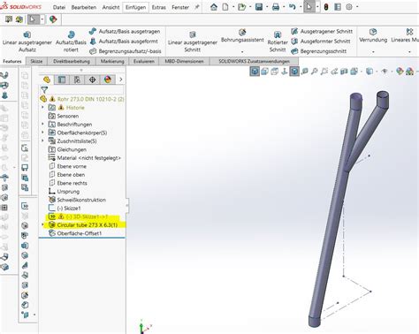Click Aufsatz/Basis rotiert feature

(71, 42)
